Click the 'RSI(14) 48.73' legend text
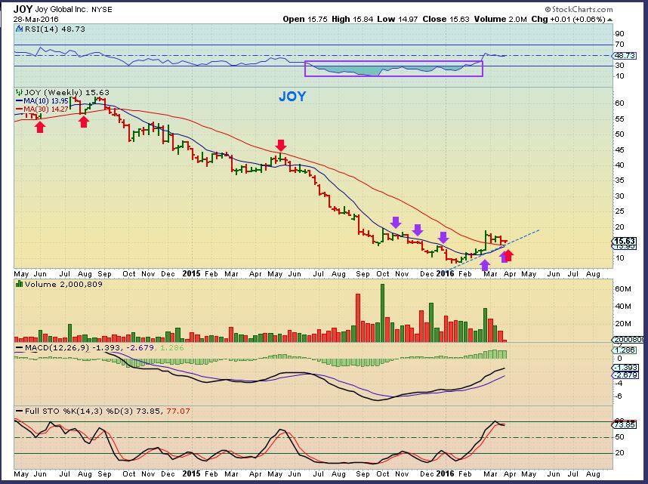648x484 pixels. pos(55,29)
